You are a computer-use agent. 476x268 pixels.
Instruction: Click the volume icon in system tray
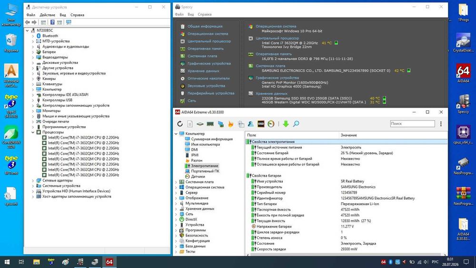pyautogui.click(x=426, y=262)
